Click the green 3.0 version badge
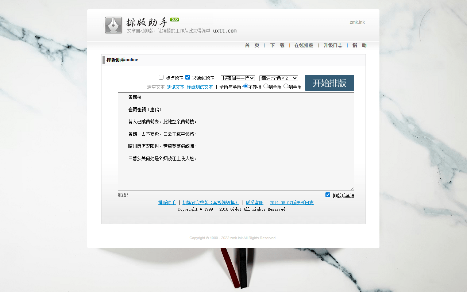Viewport: 467px width, 292px height. pos(174,20)
